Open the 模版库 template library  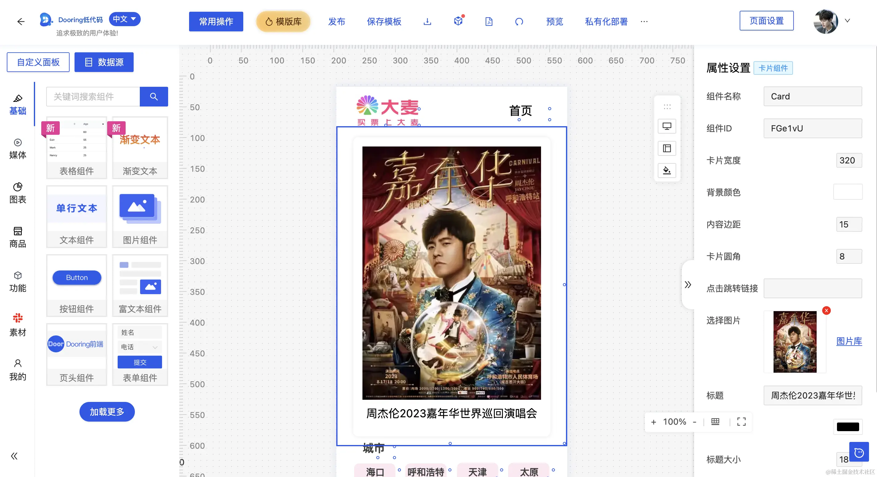[283, 22]
